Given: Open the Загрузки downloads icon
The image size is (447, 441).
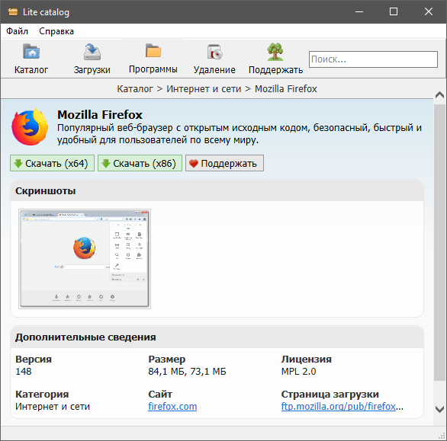Looking at the screenshot, I should pyautogui.click(x=92, y=52).
